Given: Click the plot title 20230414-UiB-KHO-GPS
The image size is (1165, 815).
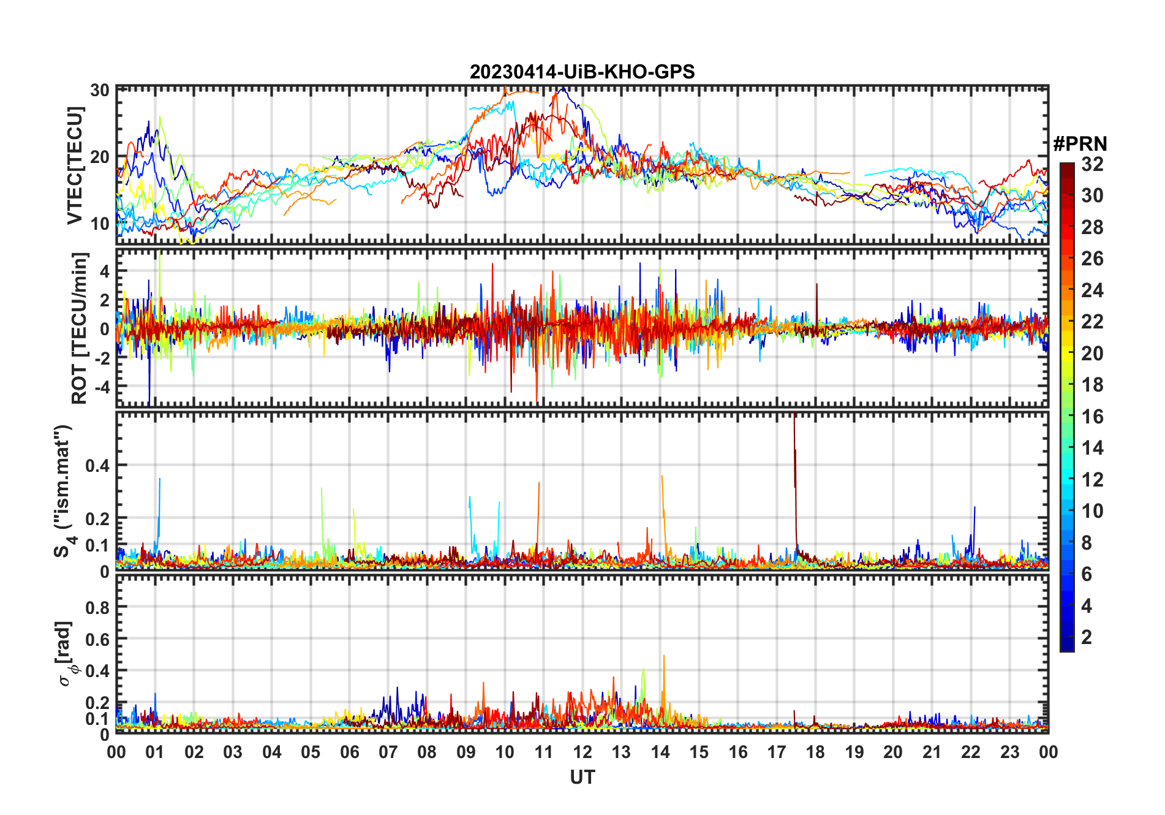Looking at the screenshot, I should click(582, 72).
